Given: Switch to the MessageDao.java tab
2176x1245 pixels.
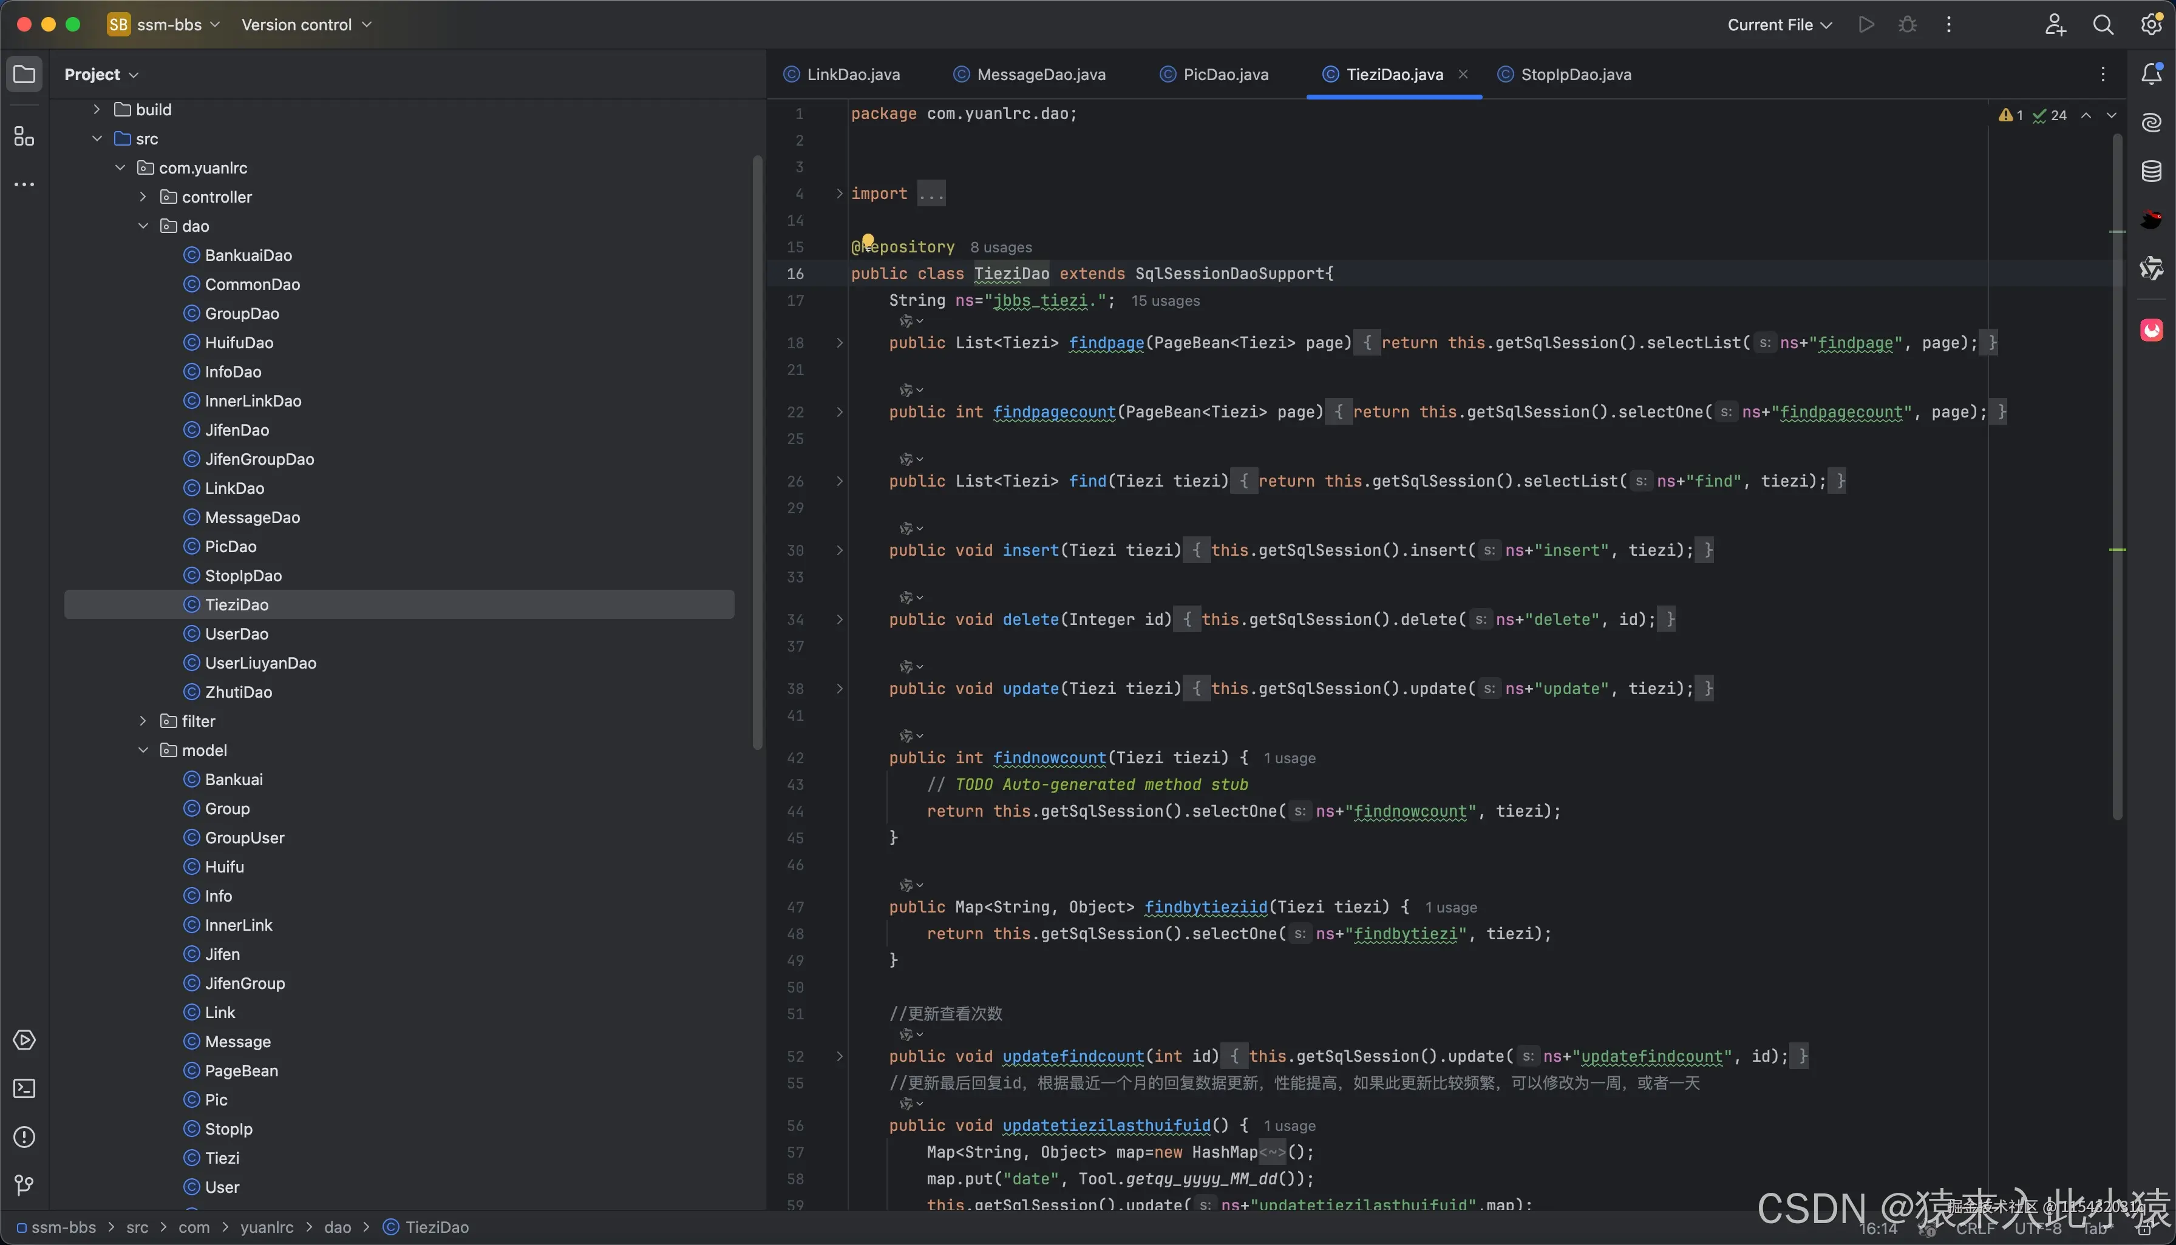Looking at the screenshot, I should point(1039,75).
